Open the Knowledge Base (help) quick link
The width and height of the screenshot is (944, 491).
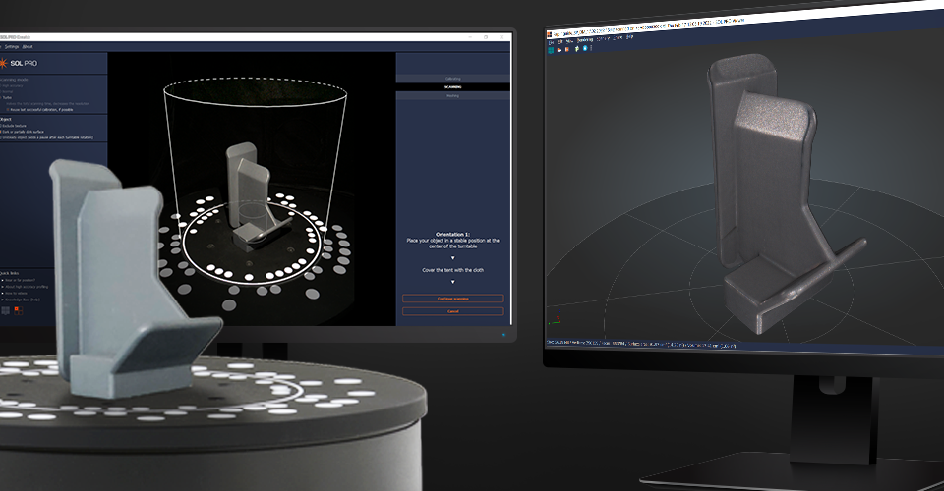(20, 299)
